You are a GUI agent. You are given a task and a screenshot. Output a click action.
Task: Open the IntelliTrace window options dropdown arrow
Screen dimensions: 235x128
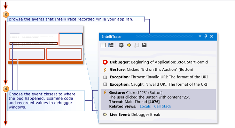point(200,36)
